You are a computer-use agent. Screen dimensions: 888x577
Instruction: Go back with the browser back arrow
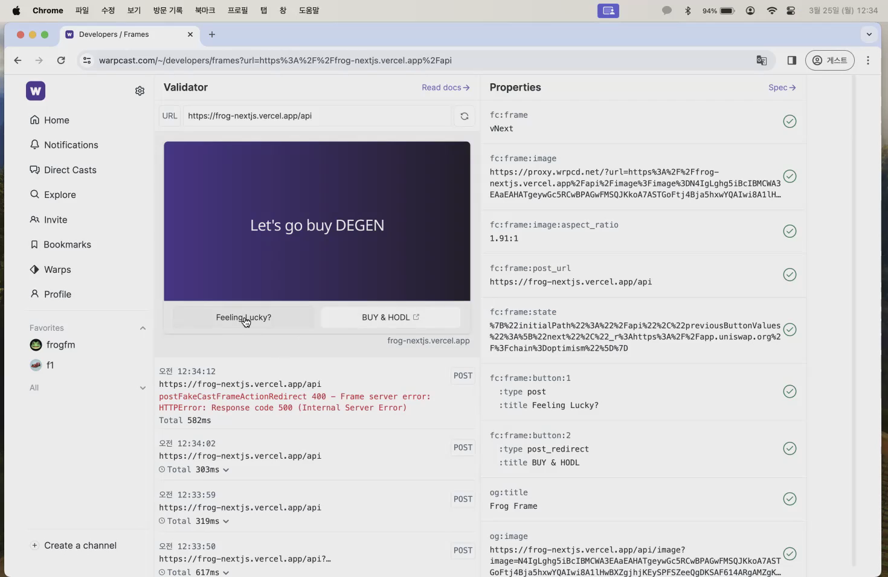pyautogui.click(x=18, y=60)
